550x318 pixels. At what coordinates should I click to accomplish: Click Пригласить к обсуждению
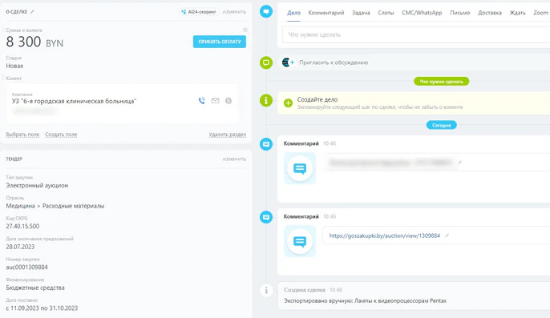(x=334, y=62)
